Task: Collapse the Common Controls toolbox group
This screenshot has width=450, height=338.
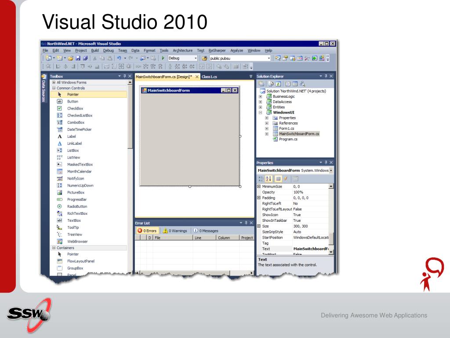Action: pyautogui.click(x=54, y=88)
